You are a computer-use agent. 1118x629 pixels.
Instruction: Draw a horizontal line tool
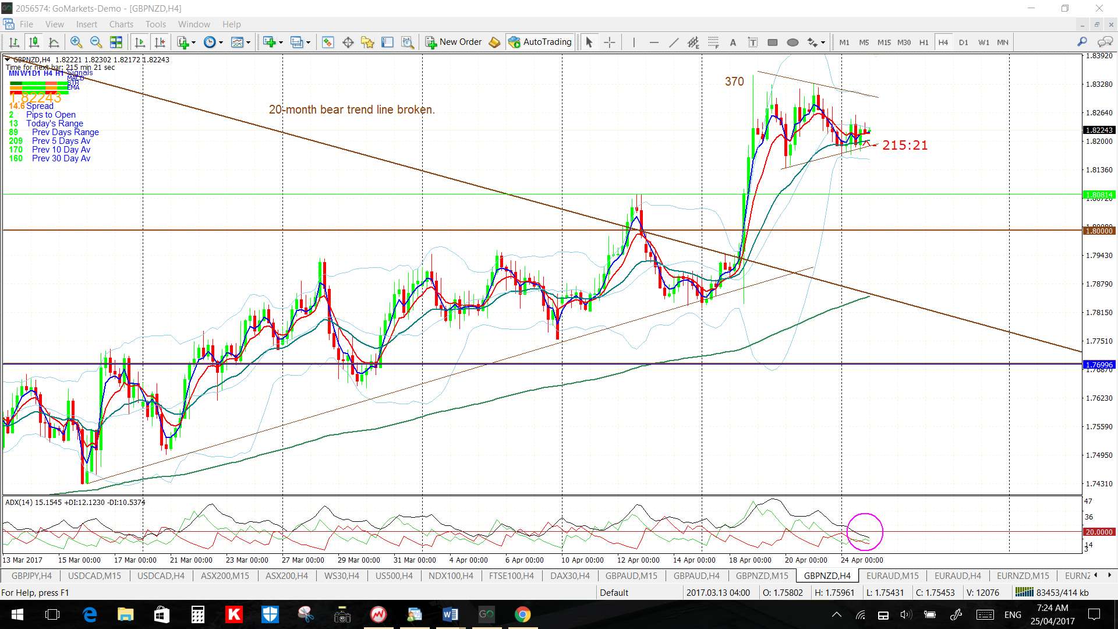click(x=654, y=42)
